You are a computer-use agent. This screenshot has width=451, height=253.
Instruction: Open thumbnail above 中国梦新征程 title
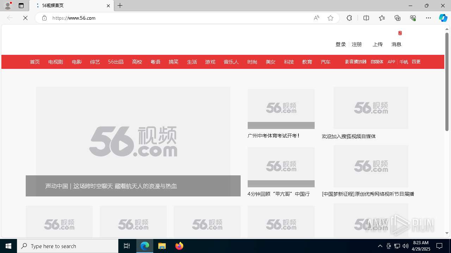pyautogui.click(x=371, y=166)
